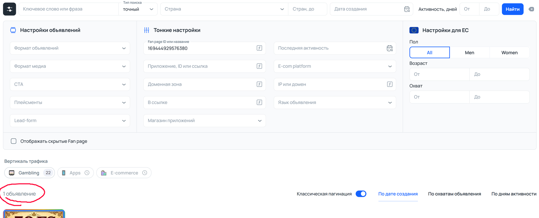Open last activity calendar icon
The image size is (539, 218).
[x=390, y=48]
